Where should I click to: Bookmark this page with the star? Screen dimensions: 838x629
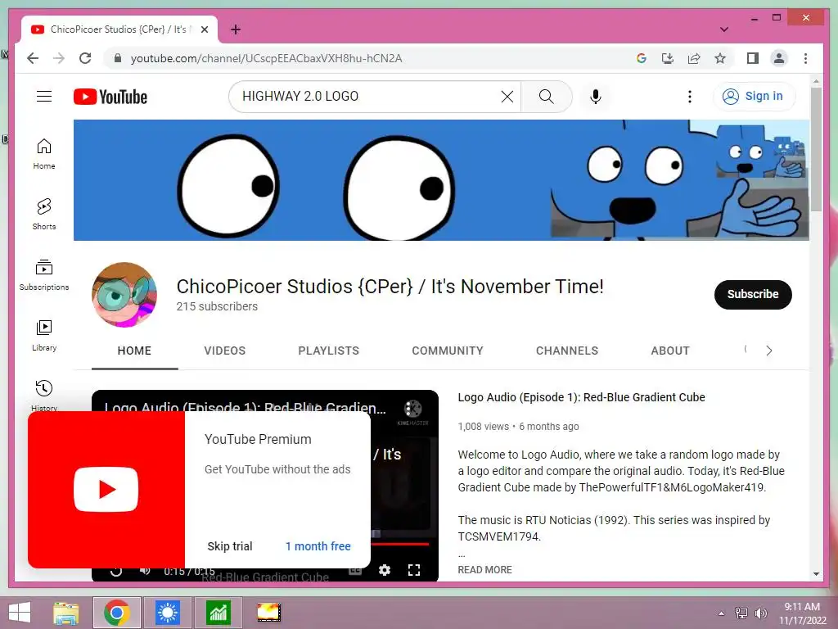pyautogui.click(x=720, y=58)
